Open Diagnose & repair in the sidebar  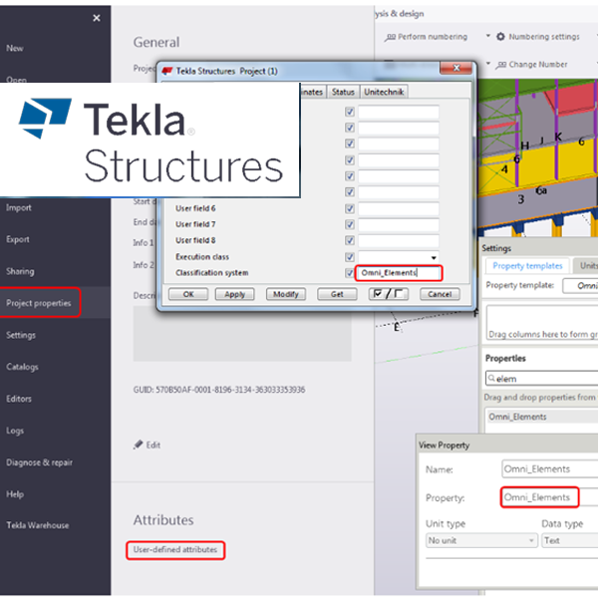point(39,462)
